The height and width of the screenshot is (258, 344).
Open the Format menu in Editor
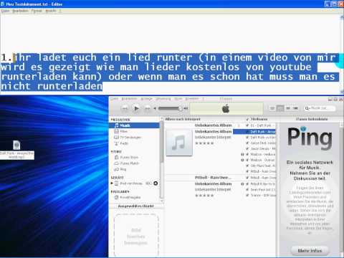(x=37, y=11)
